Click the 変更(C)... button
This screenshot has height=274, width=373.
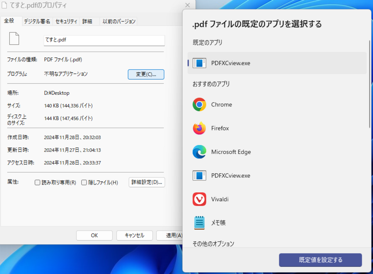146,74
